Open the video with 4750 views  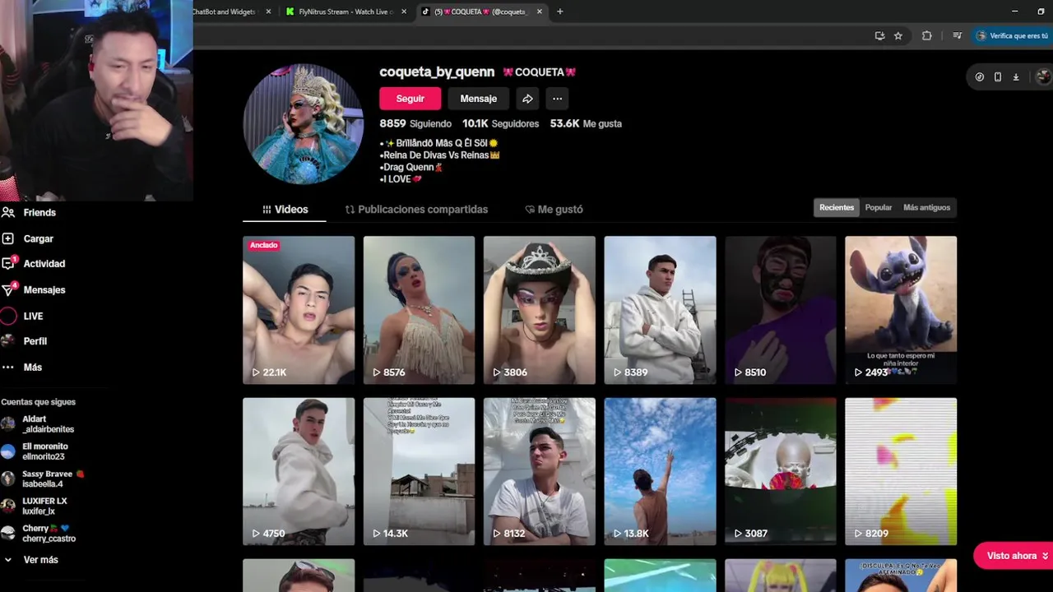(x=299, y=471)
